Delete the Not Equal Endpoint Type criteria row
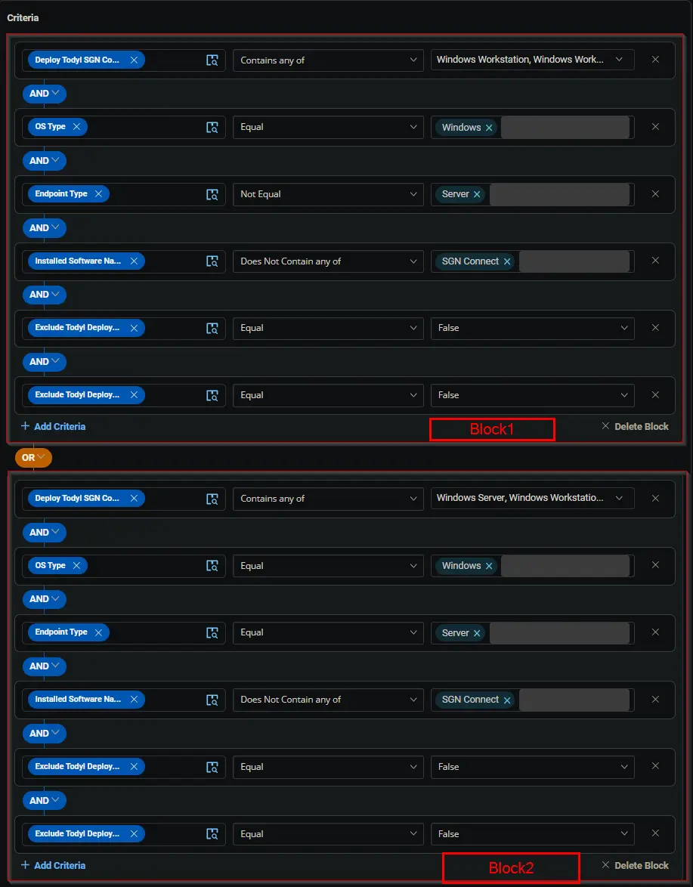The width and height of the screenshot is (693, 887). (x=655, y=194)
